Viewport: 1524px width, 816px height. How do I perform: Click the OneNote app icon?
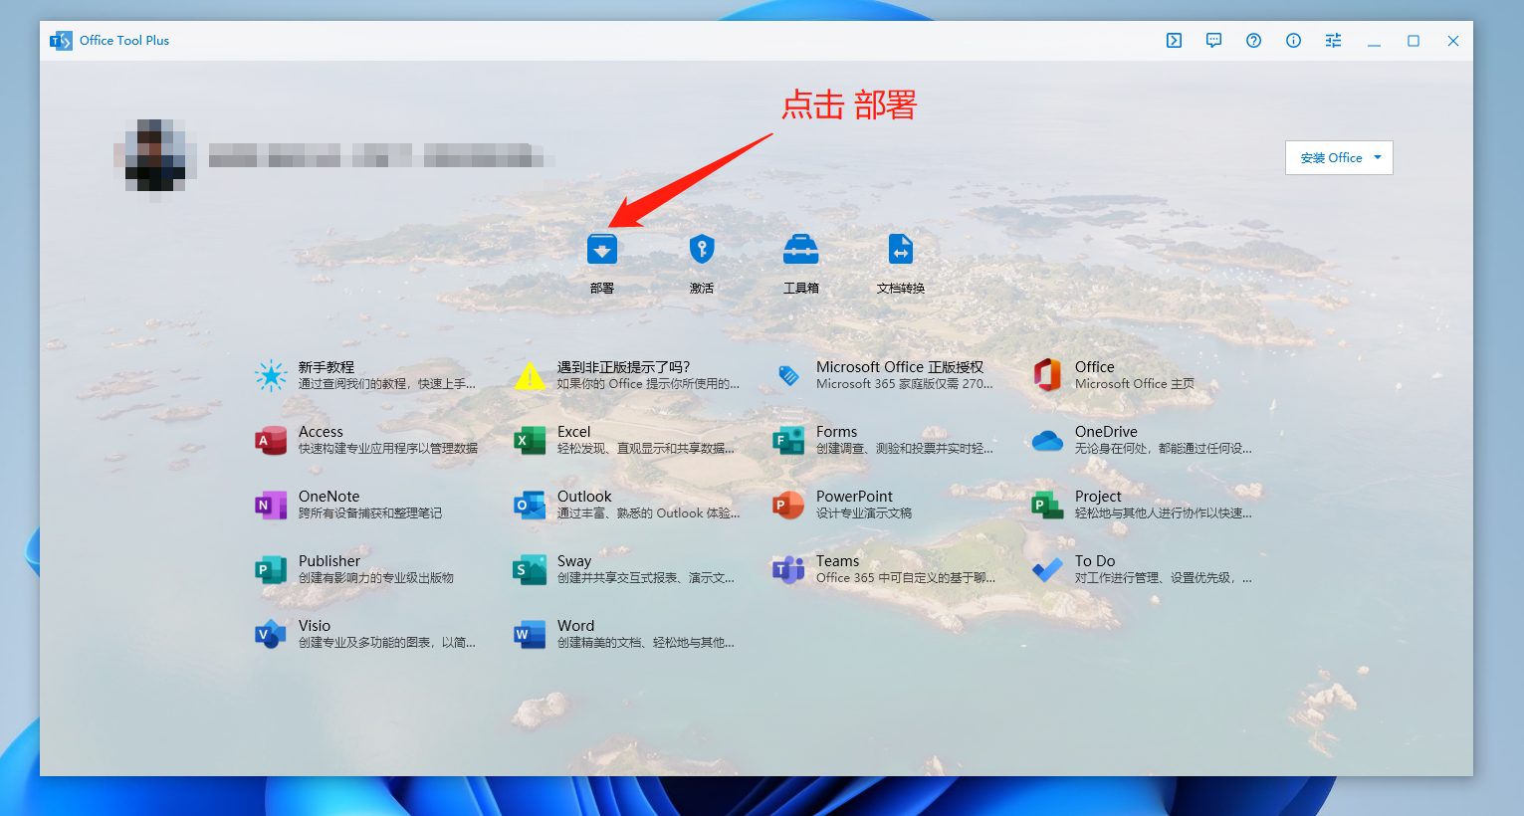tap(271, 506)
